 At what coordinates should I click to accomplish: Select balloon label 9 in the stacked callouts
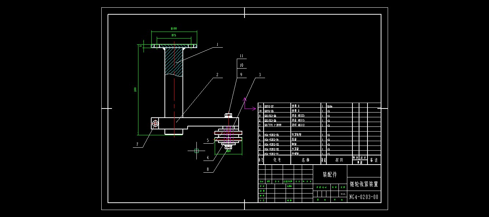pyautogui.click(x=241, y=75)
